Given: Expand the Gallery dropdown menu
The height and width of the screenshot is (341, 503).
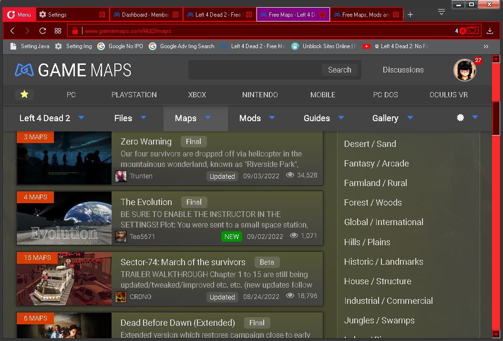Looking at the screenshot, I should (410, 117).
